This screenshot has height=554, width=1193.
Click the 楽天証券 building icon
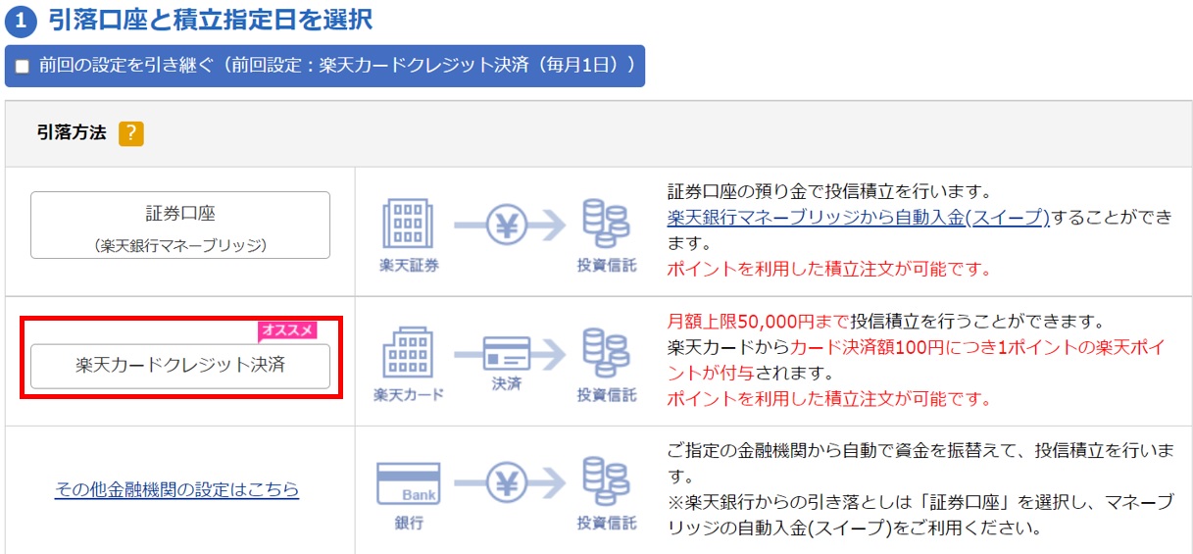(406, 226)
